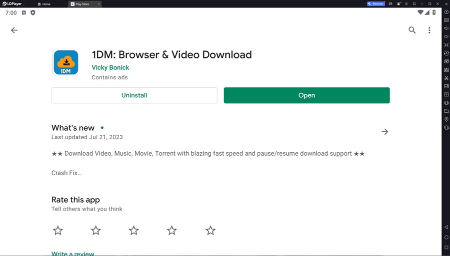This screenshot has height=256, width=450.
Task: Open the gamepad icon in title bar
Action: (x=390, y=3)
